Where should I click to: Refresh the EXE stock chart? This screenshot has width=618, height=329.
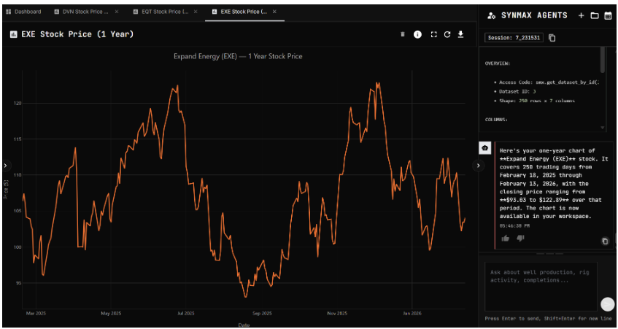pyautogui.click(x=447, y=34)
